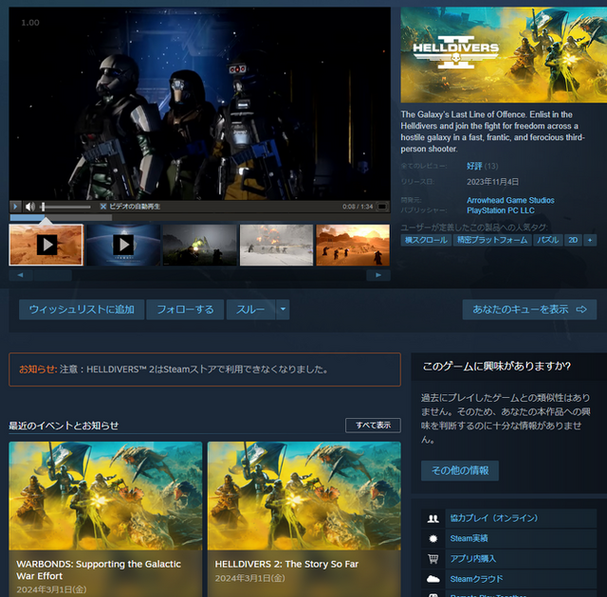Select the first desert video thumbnail
This screenshot has height=597, width=607.
pos(46,244)
